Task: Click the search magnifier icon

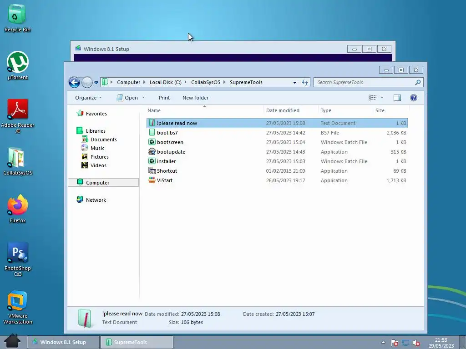Action: 418,82
